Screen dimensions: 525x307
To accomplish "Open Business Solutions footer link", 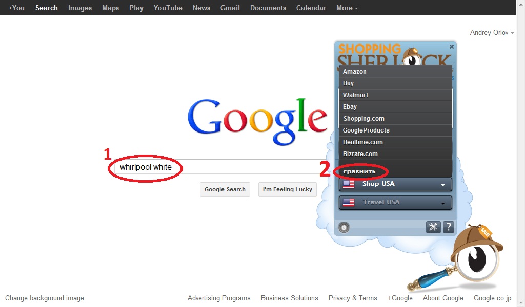I will coord(290,298).
